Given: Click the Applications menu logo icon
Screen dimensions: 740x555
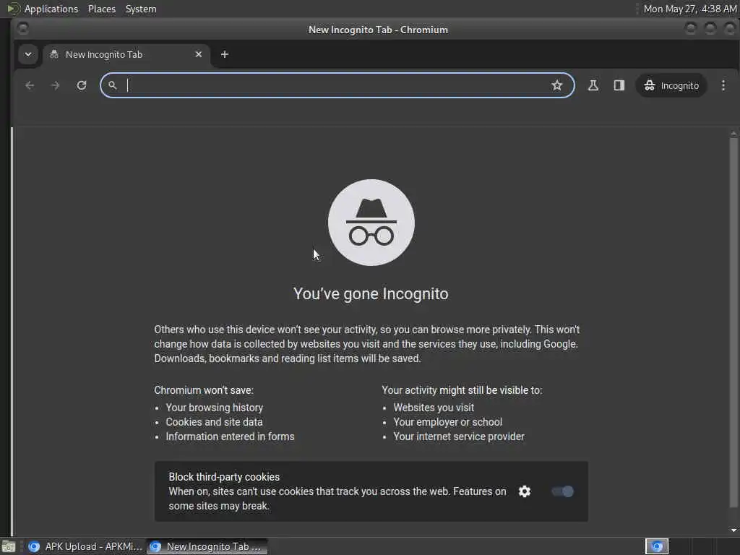Looking at the screenshot, I should pyautogui.click(x=13, y=9).
